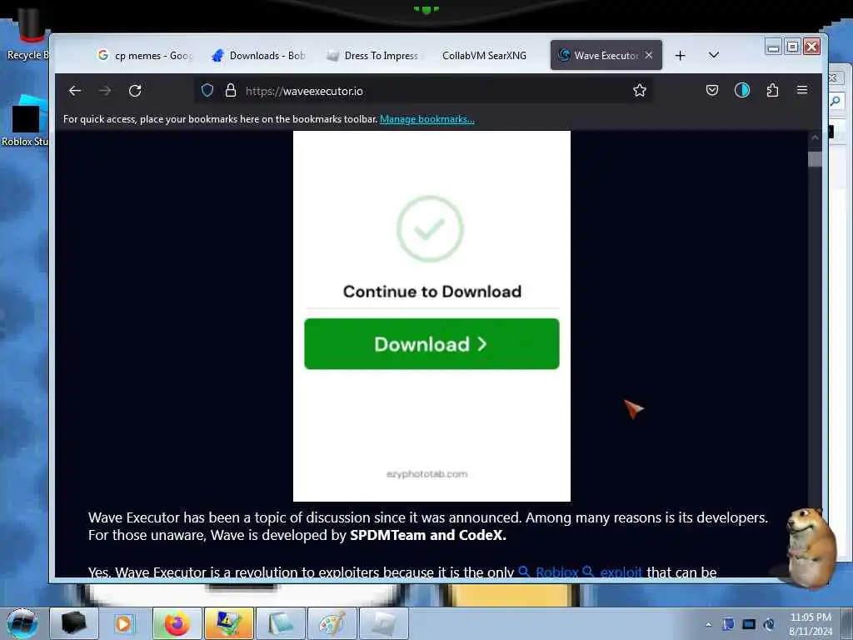Click the page vertical scrollbar thumb

[815, 159]
